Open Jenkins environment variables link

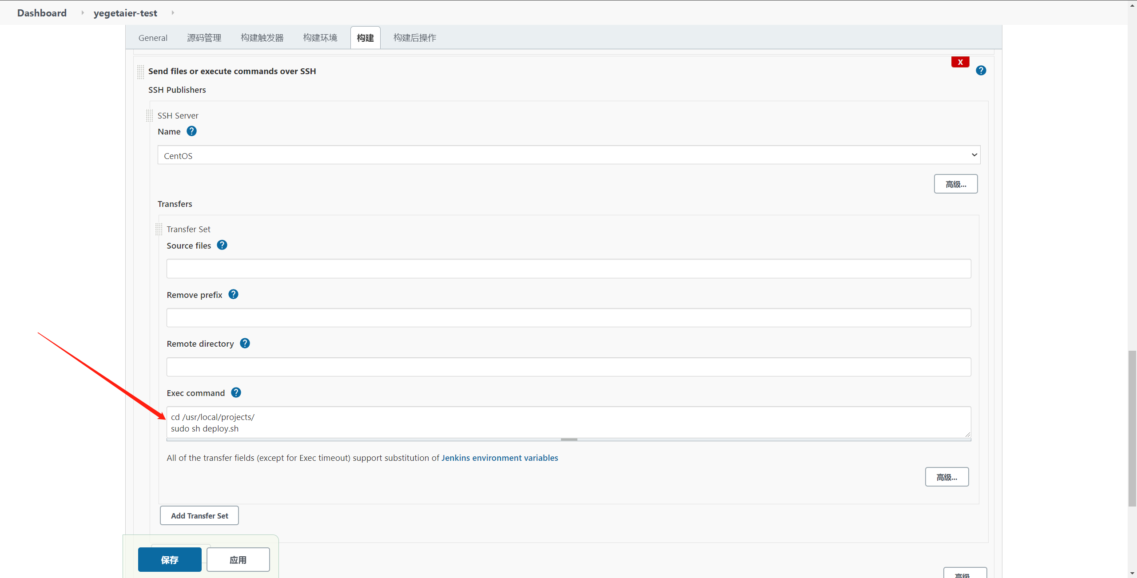499,458
